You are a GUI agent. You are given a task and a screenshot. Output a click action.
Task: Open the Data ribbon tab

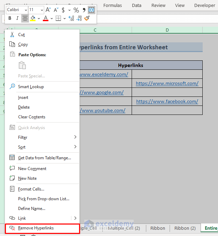(x=137, y=6)
